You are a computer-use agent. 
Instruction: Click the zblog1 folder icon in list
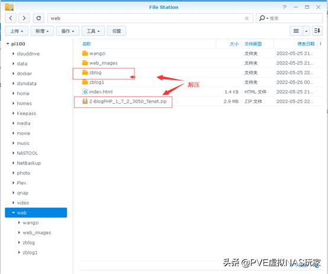coord(85,82)
